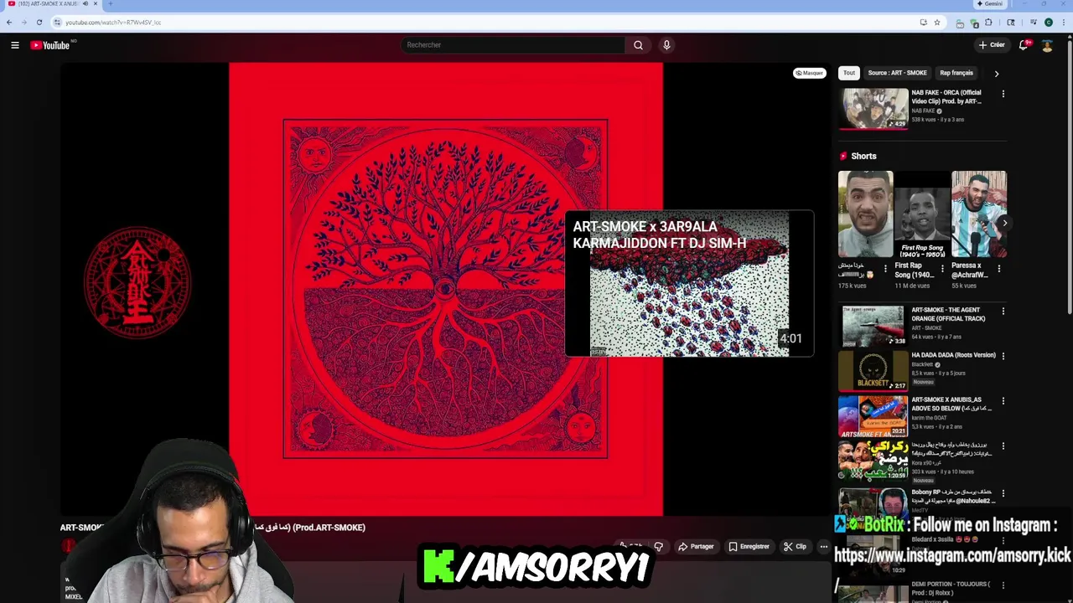Open HA DADA DADA (Roots Version) thumbnail

[873, 371]
